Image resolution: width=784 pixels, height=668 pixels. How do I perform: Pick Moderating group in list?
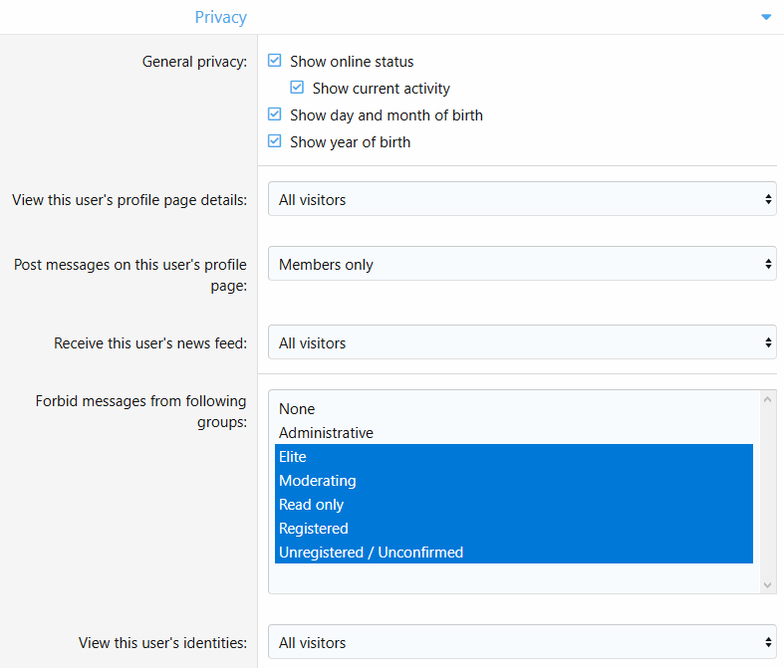tap(317, 481)
